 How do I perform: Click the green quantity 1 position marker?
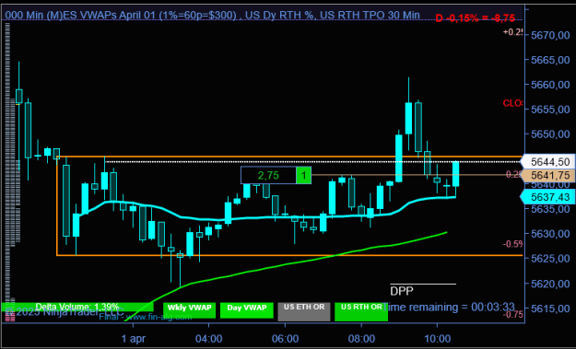pos(304,175)
